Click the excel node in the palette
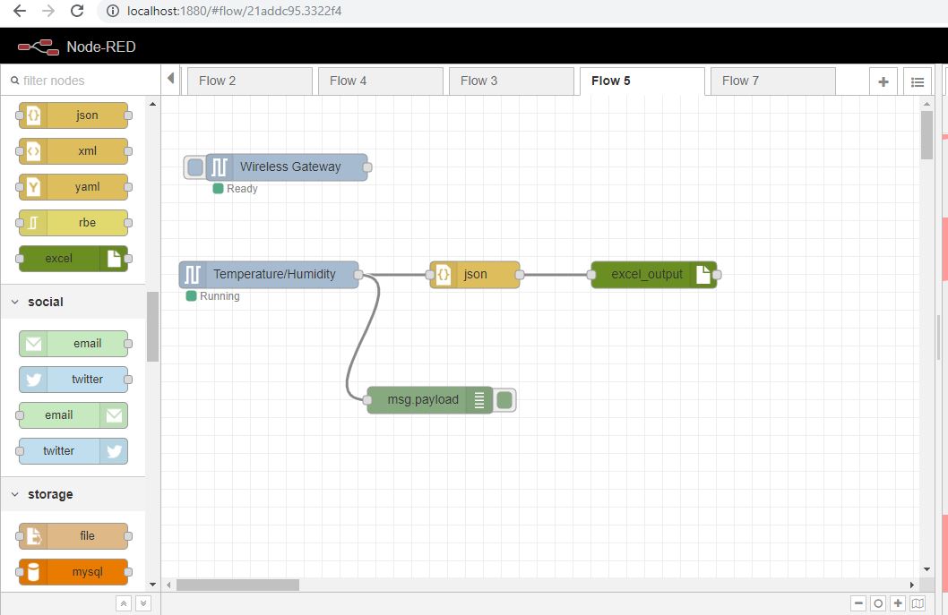Screen dimensions: 948x615 [73, 259]
